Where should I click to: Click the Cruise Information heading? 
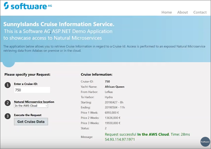pyautogui.click(x=97, y=74)
